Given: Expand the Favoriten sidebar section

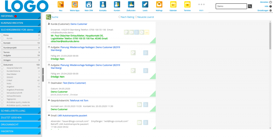Looking at the screenshot, I should tap(20, 131).
